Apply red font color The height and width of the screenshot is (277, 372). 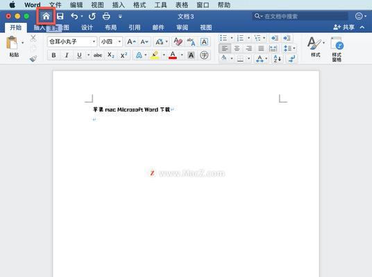(x=173, y=55)
